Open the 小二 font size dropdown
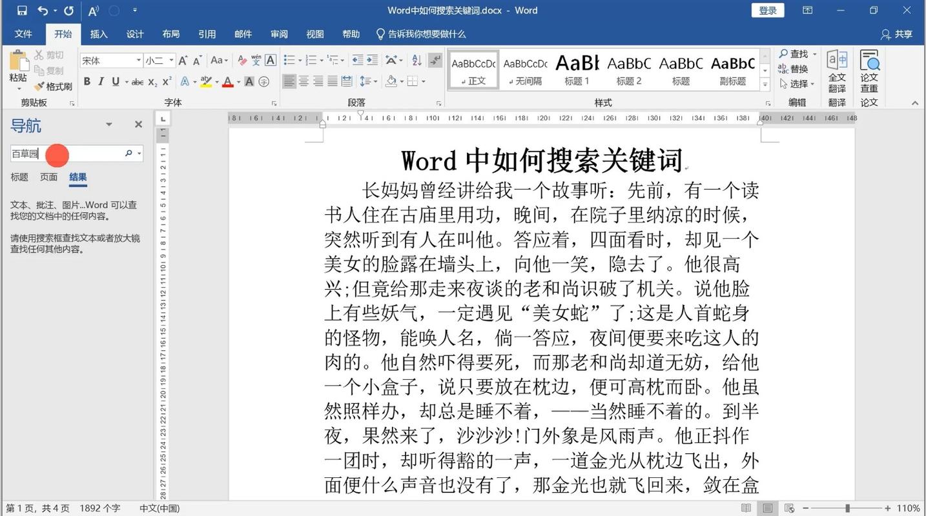Image resolution: width=926 pixels, height=516 pixels. click(171, 60)
